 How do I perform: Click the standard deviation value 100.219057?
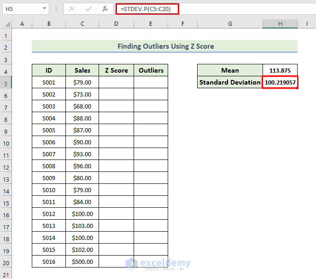point(280,82)
